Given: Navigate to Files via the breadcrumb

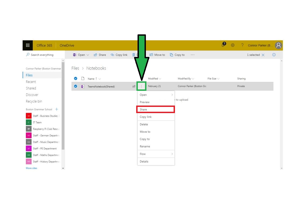Looking at the screenshot, I should point(75,68).
